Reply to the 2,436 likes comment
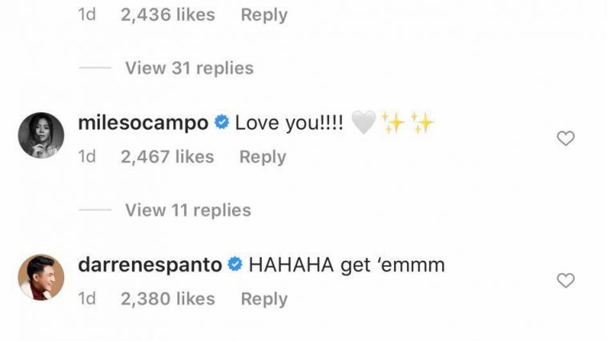Screen dimensions: 607x341 pyautogui.click(x=264, y=15)
